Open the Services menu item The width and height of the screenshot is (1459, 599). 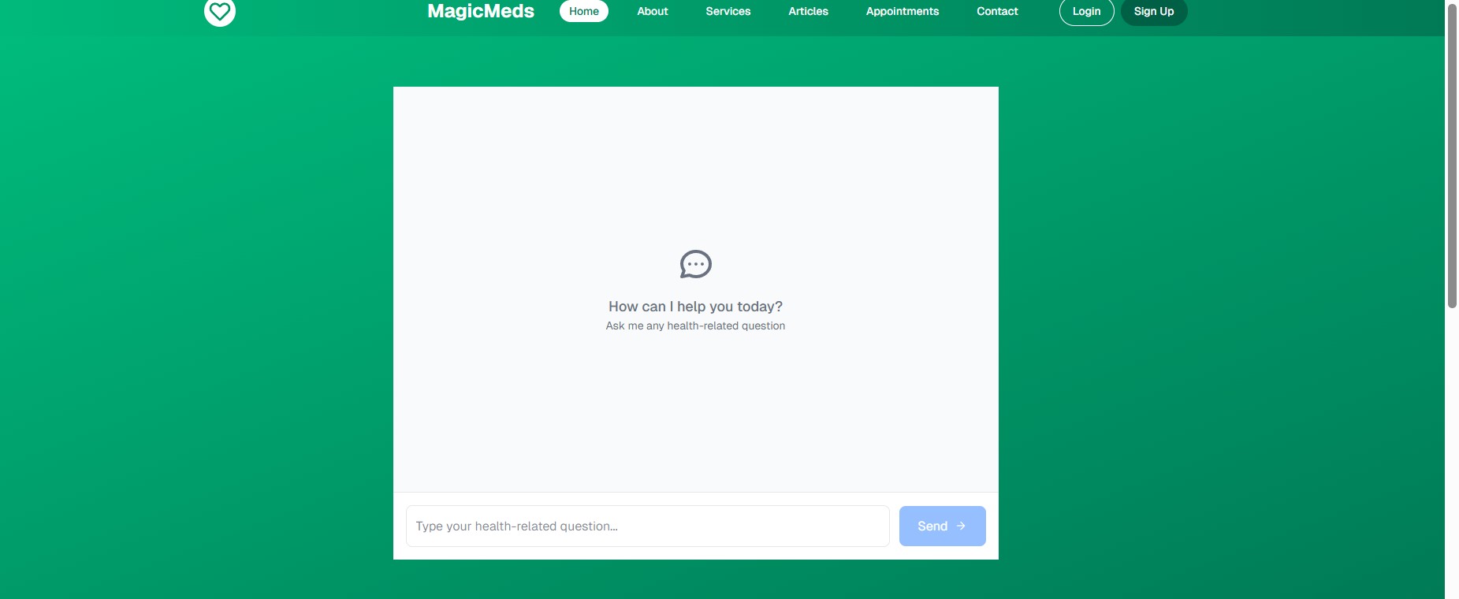[728, 11]
